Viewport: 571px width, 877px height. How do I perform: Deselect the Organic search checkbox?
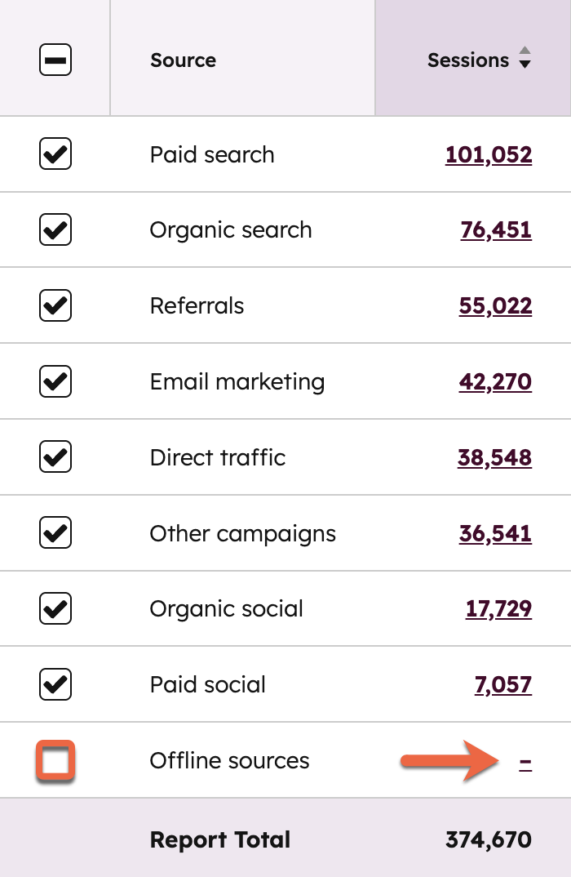coord(55,229)
